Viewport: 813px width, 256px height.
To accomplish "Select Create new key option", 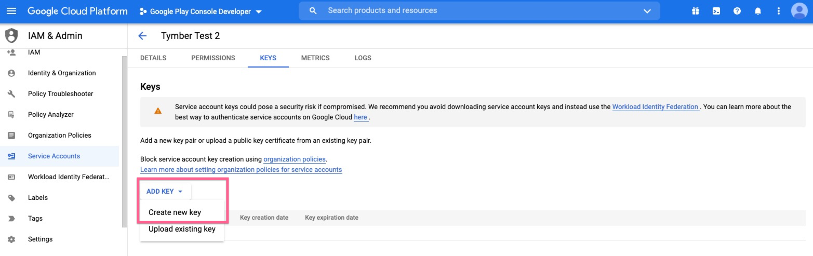I will [x=175, y=212].
